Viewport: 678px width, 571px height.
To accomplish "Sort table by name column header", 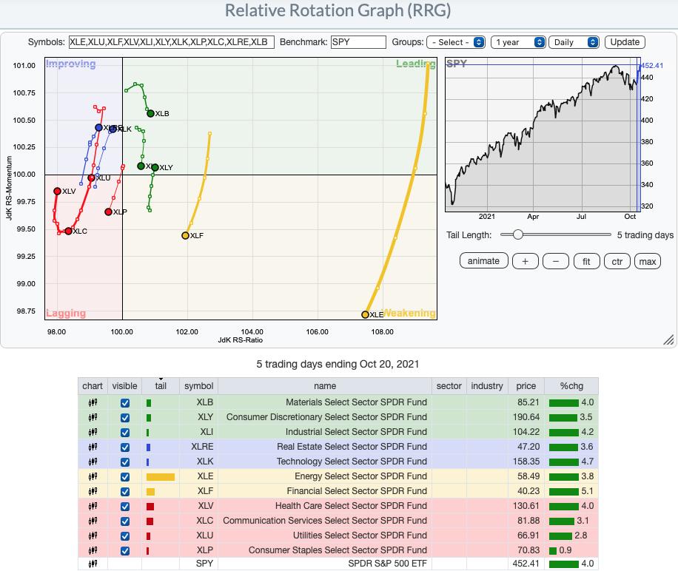I will tap(325, 386).
